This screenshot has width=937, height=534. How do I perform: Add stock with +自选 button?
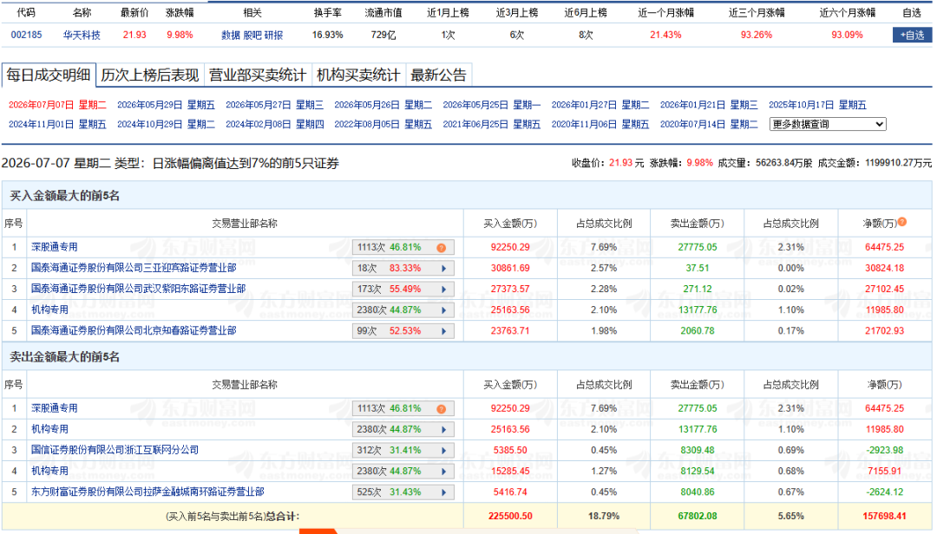(913, 36)
